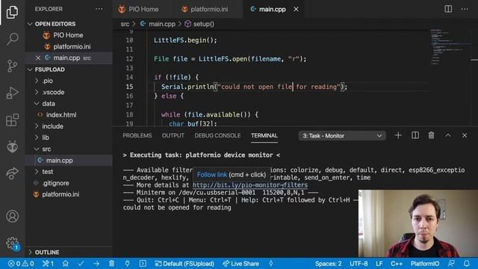Open Manage settings gear icon
The width and height of the screenshot is (478, 269).
pos(12,243)
